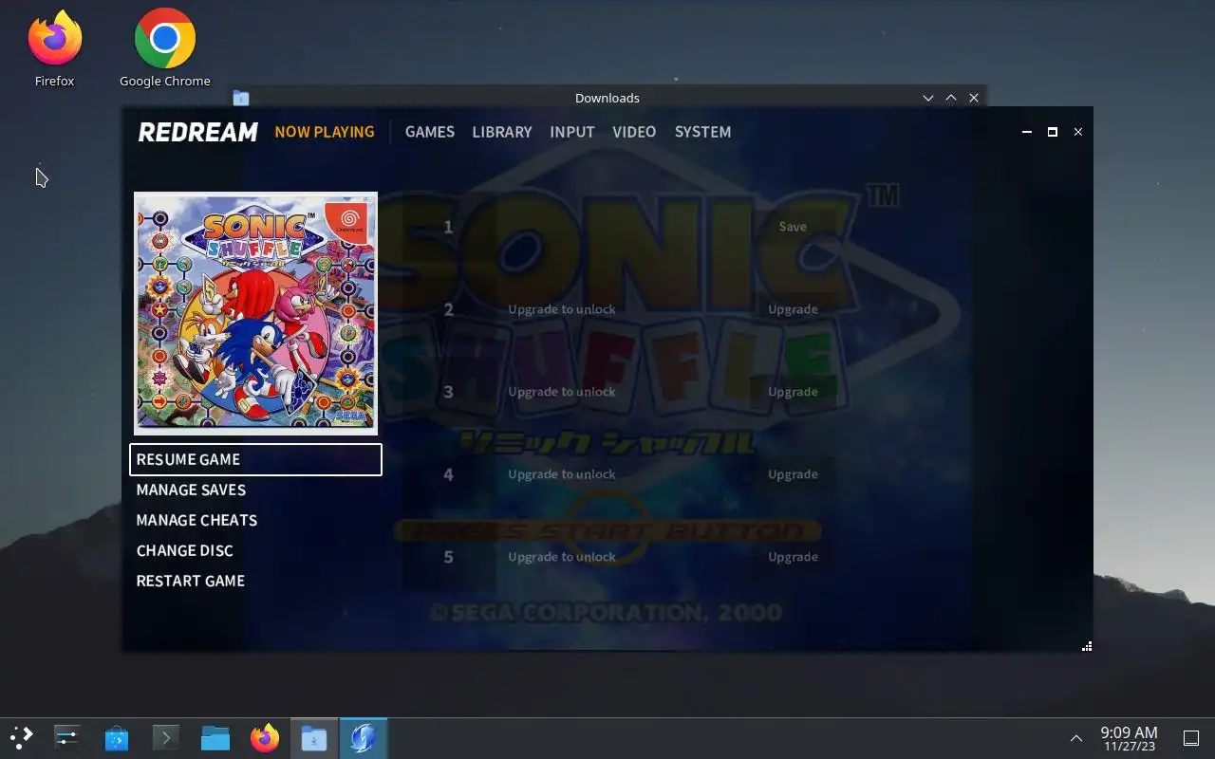Expand hidden system tray icons
Viewport: 1215px width, 759px height.
(1075, 738)
